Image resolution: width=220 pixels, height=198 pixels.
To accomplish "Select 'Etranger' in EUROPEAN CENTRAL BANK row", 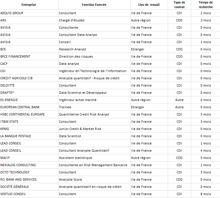I will pyautogui.click(x=149, y=107).
